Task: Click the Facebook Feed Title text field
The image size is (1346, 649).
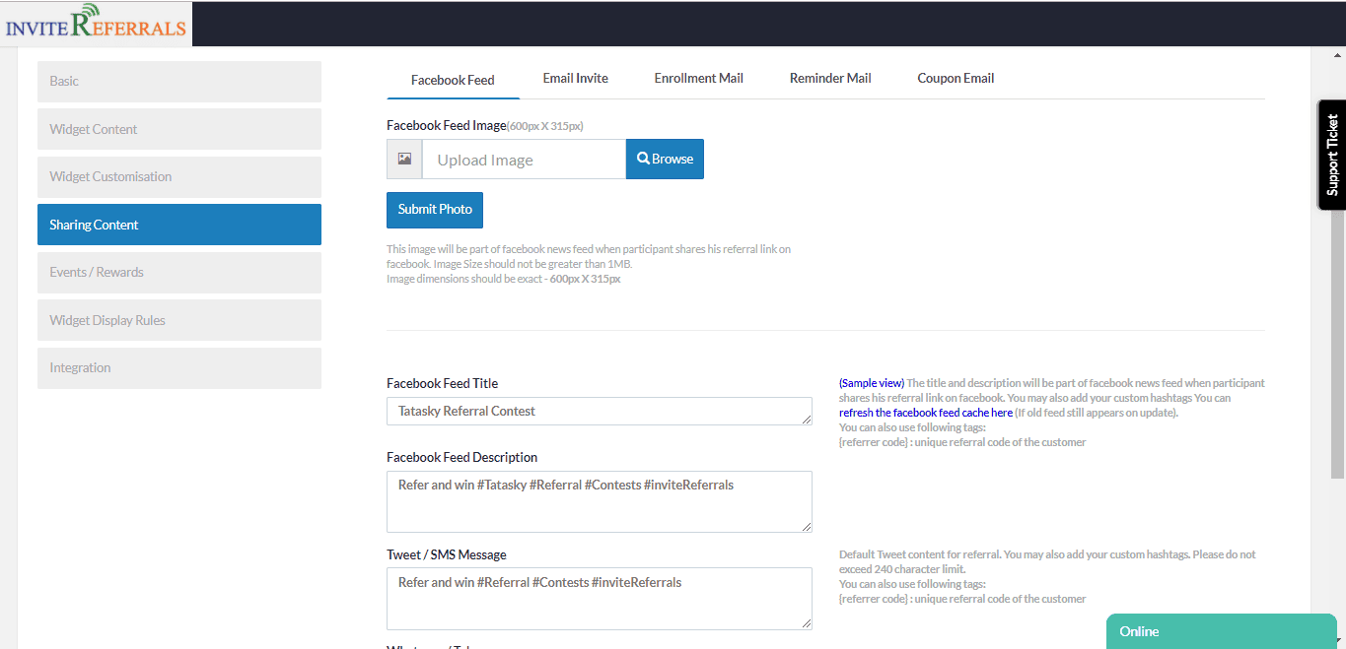Action: point(599,412)
